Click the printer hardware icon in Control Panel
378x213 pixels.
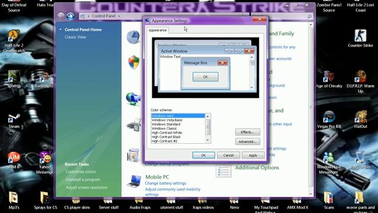pos(133,125)
